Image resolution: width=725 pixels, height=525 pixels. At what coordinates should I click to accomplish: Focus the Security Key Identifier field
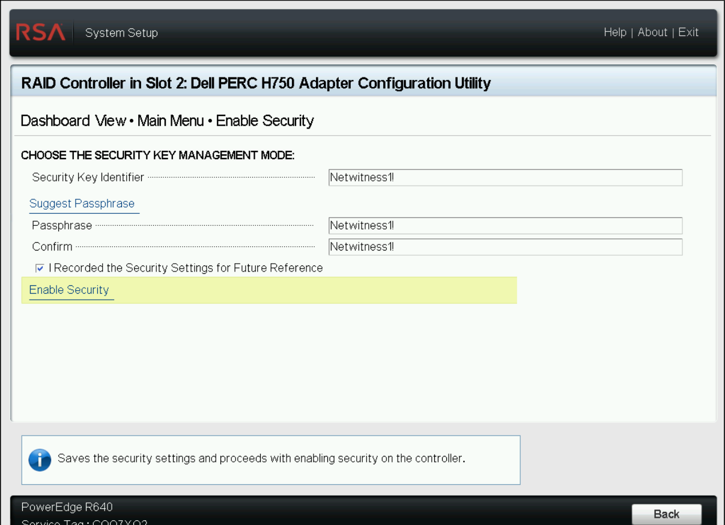505,178
